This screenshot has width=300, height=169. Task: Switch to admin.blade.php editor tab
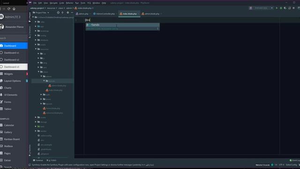tap(152, 14)
